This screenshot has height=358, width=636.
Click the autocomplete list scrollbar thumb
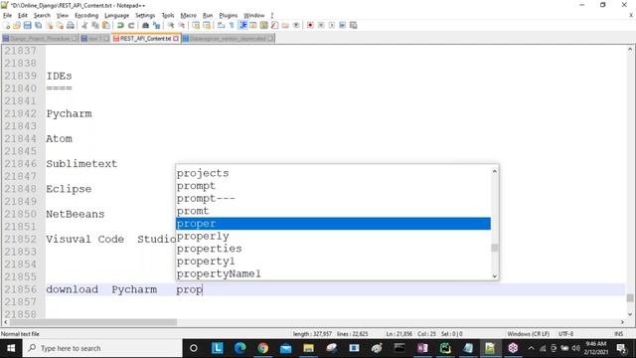(x=495, y=248)
